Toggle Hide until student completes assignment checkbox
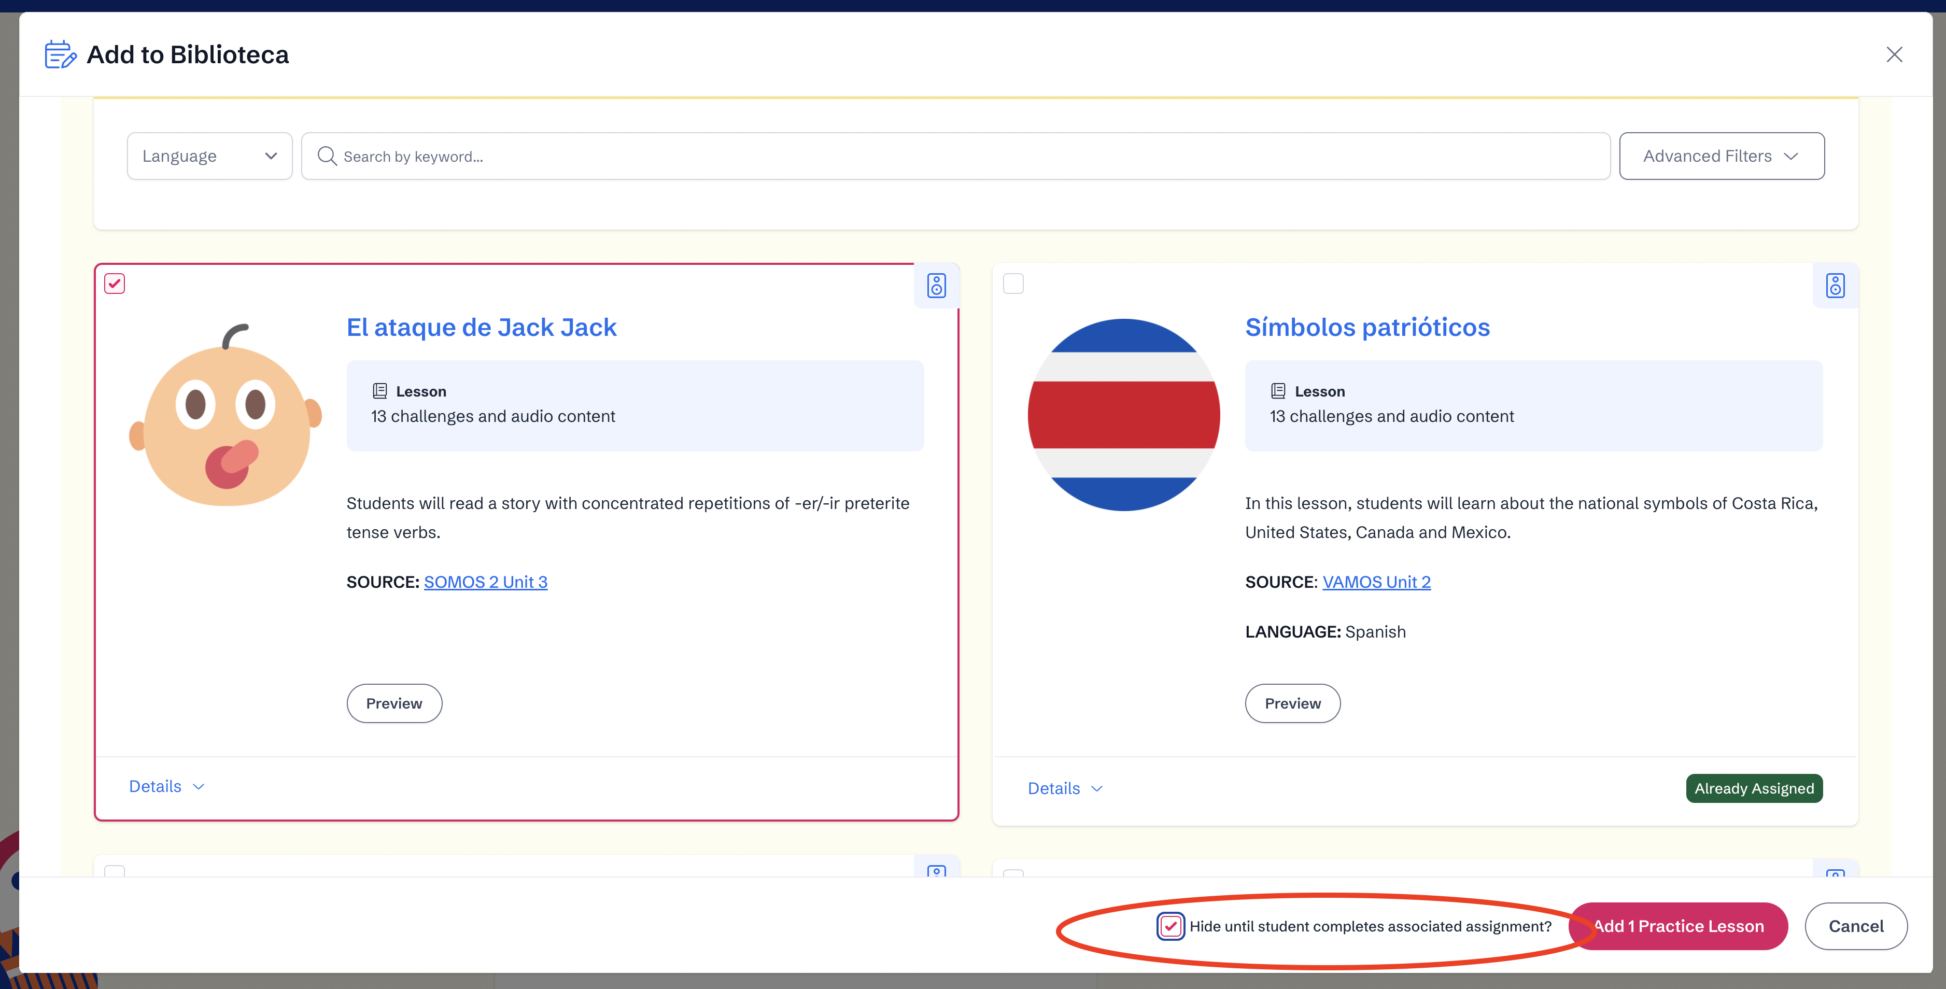Screen dimensions: 1946x989 1170,926
